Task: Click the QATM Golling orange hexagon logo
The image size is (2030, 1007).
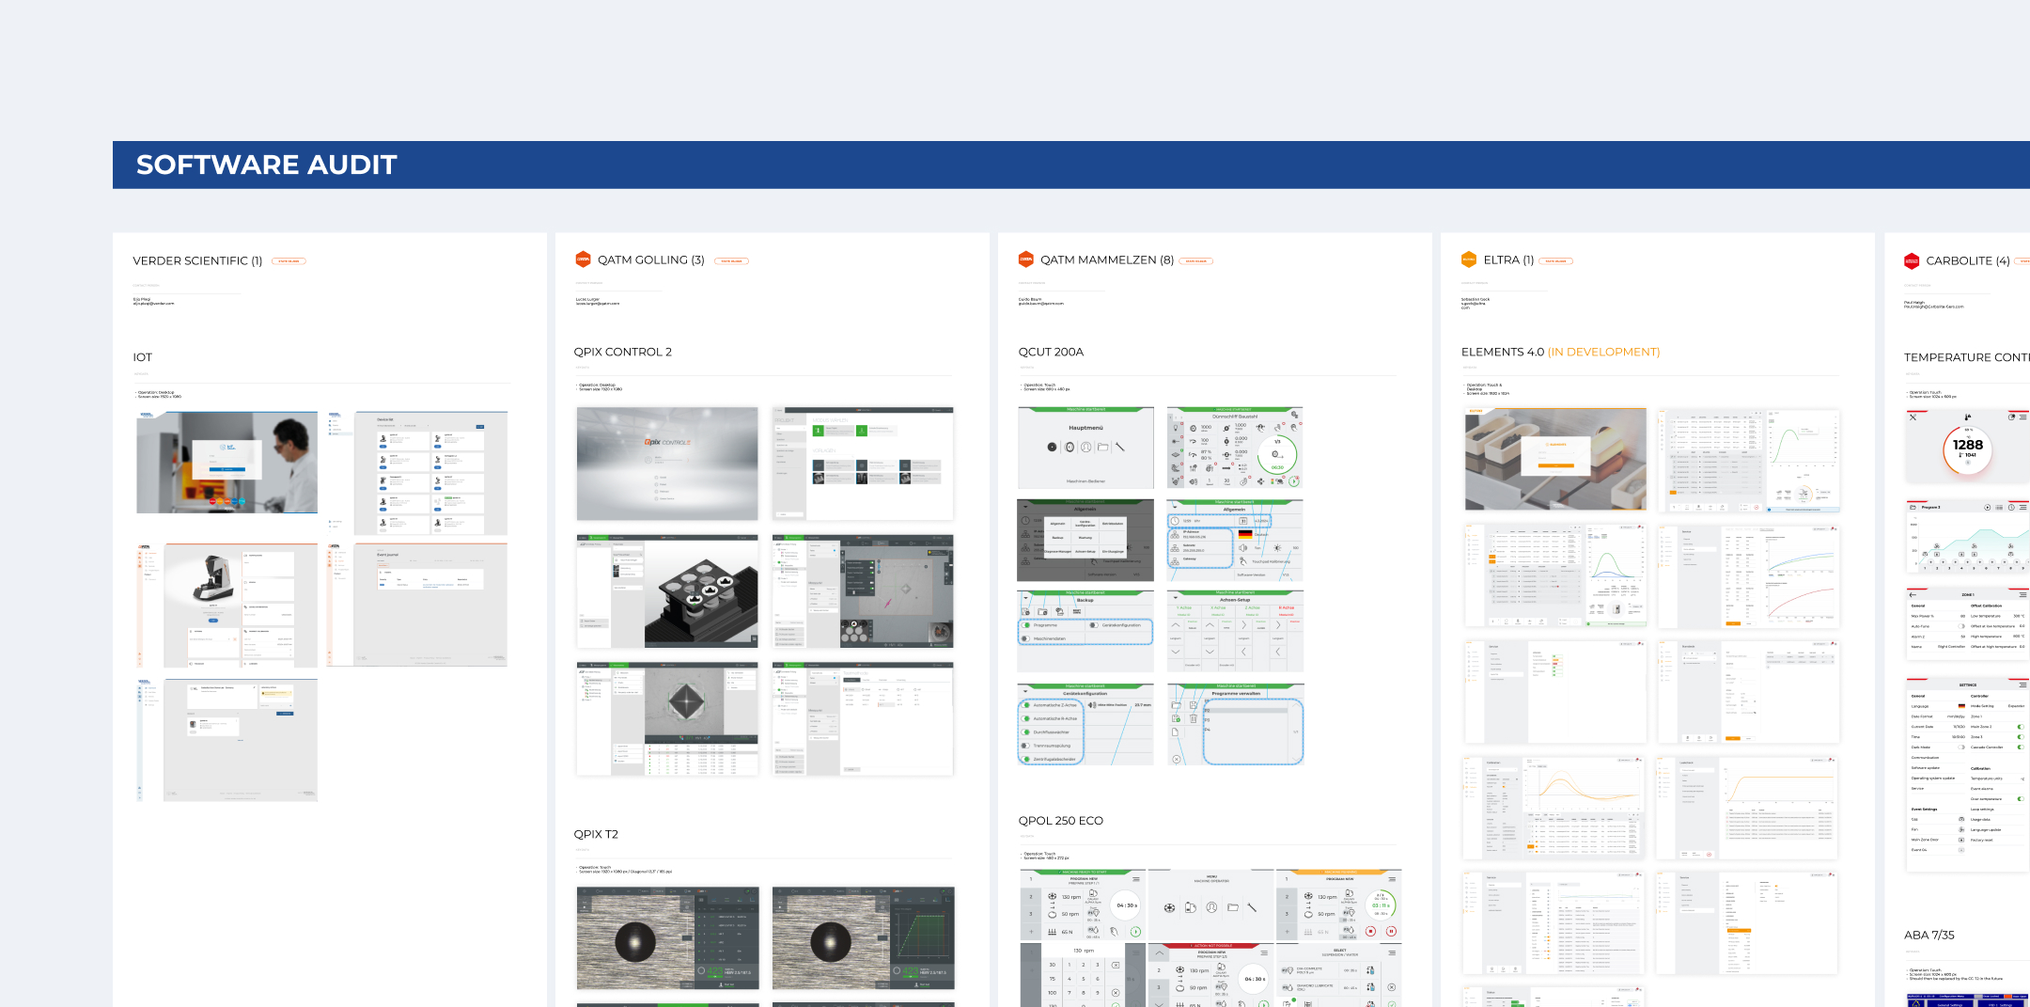Action: tap(583, 260)
